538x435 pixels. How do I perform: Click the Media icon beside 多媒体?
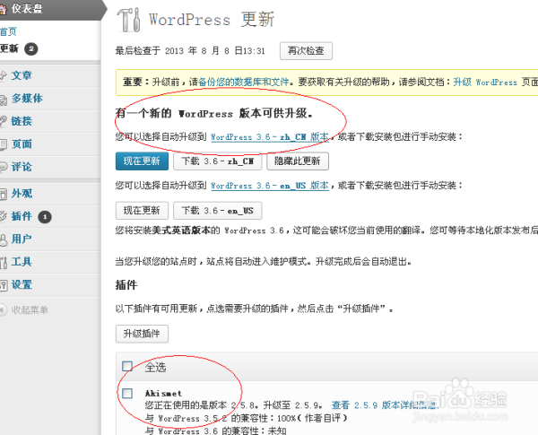tap(3, 100)
